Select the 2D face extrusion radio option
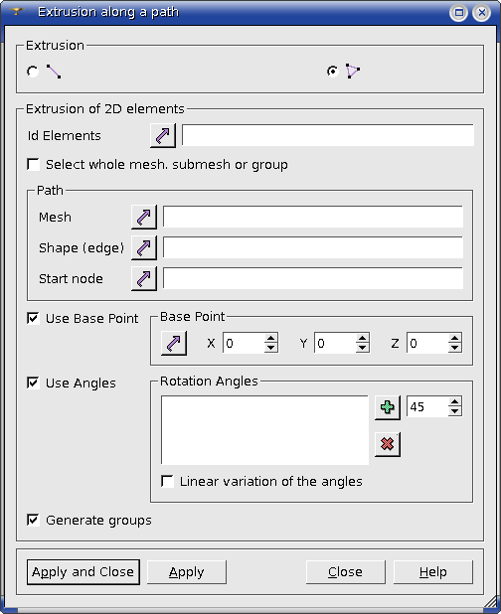The width and height of the screenshot is (501, 614). [x=333, y=72]
